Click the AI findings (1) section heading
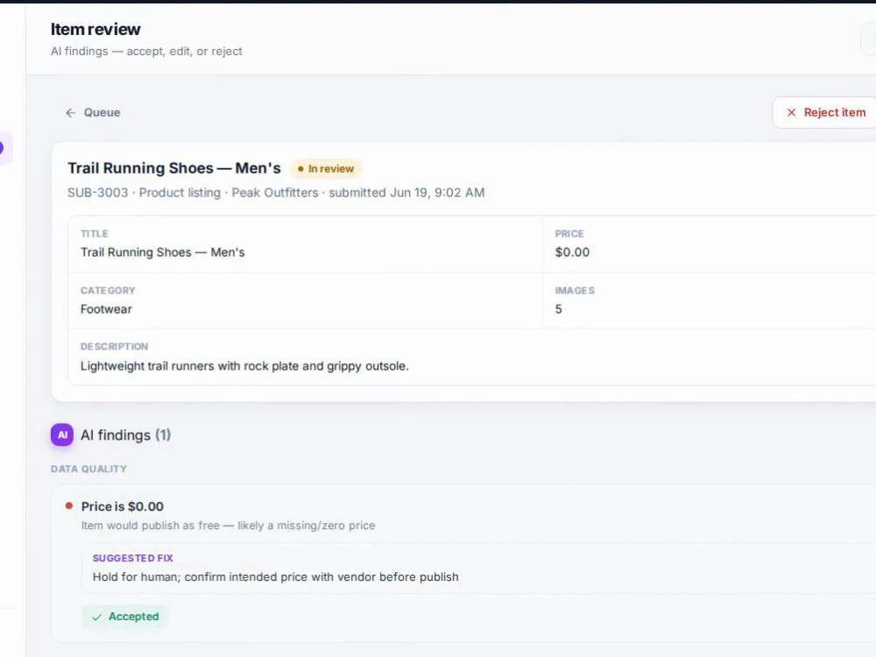Image resolution: width=876 pixels, height=657 pixels. tap(125, 435)
